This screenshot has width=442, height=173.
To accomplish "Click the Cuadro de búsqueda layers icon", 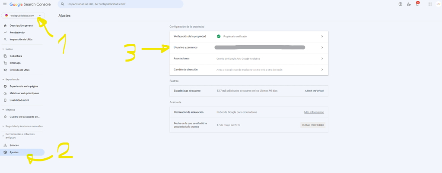I will (x=5, y=117).
